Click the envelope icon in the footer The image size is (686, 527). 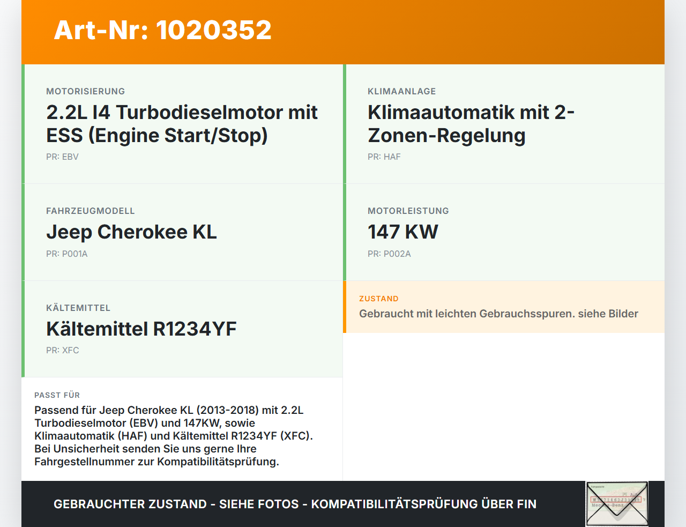pos(617,504)
